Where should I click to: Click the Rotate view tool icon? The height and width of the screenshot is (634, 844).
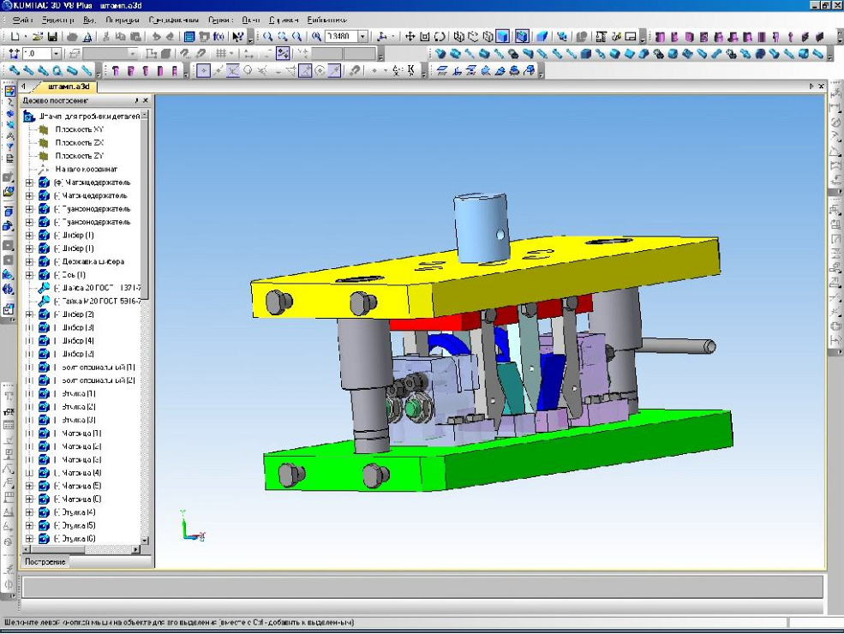tap(440, 37)
